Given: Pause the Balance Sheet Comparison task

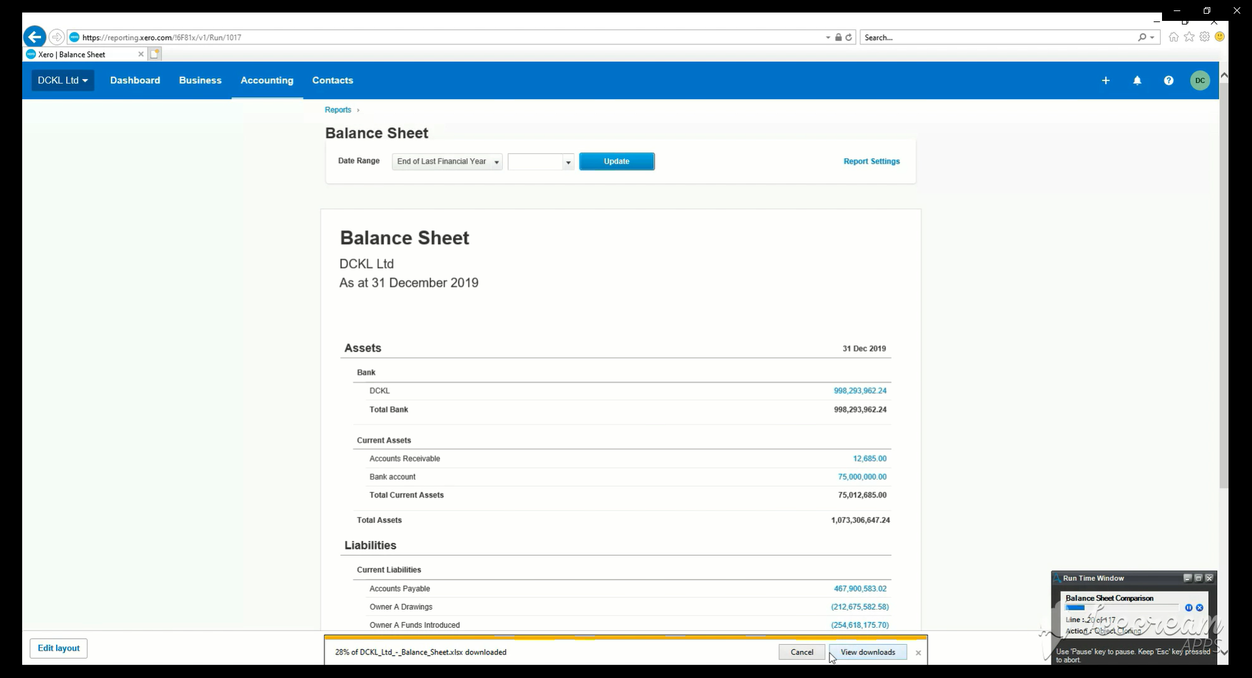Looking at the screenshot, I should (x=1188, y=608).
